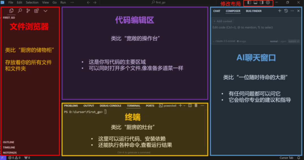
Task: Open the View menu
Action: coord(45,3)
